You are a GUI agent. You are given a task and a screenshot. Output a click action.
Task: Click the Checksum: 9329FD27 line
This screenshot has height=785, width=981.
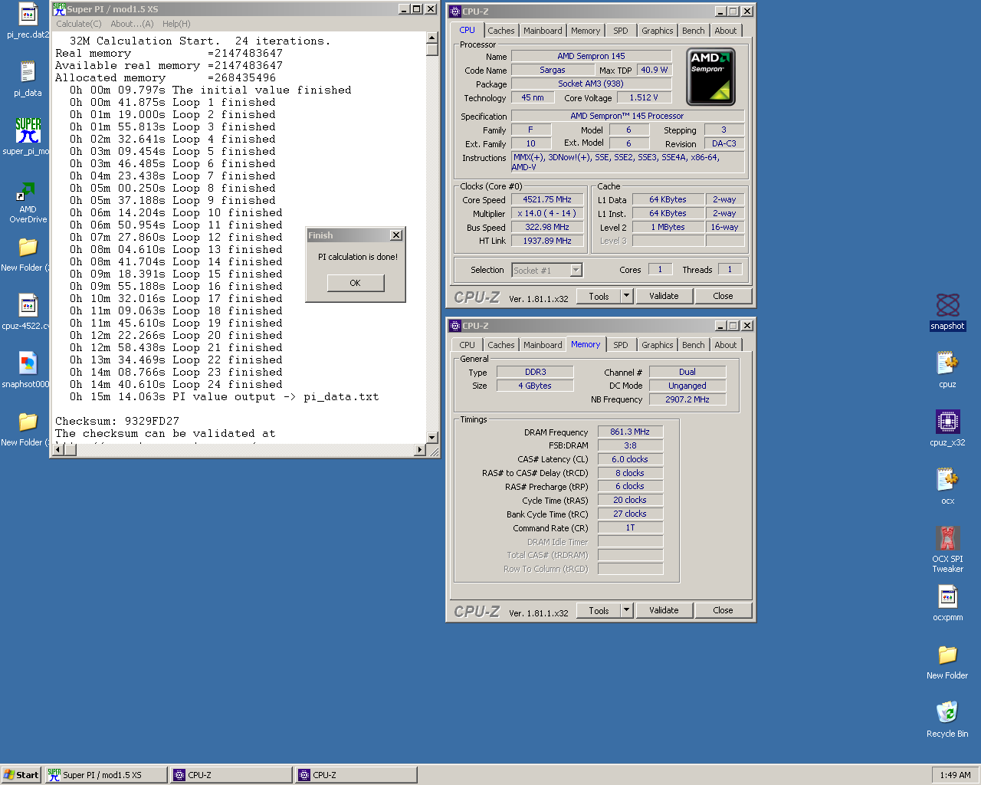(x=117, y=421)
